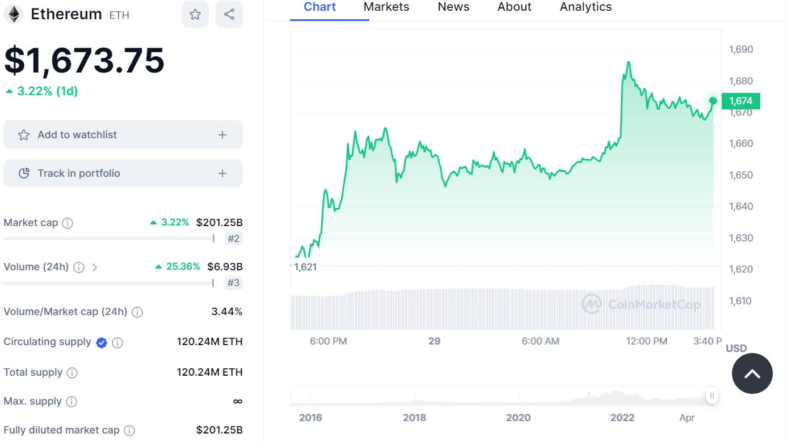This screenshot has width=787, height=442.
Task: Expand the Volume (24h) chevron arrow
Action: pos(95,267)
